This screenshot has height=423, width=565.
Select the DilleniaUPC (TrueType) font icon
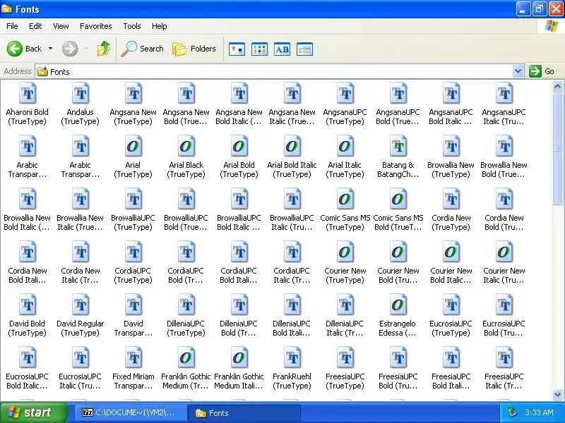[186, 305]
